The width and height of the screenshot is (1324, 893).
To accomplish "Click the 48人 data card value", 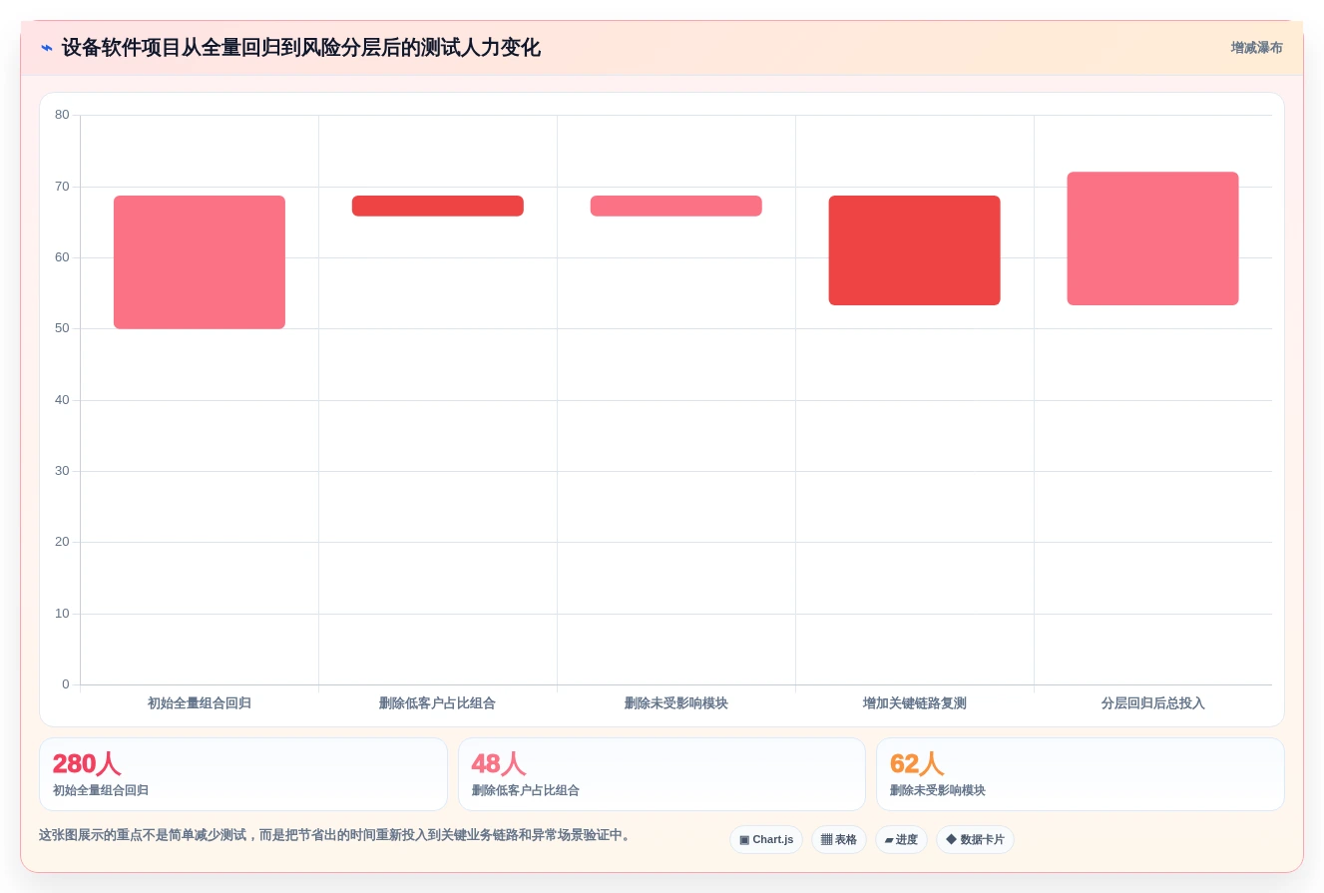I will [499, 764].
